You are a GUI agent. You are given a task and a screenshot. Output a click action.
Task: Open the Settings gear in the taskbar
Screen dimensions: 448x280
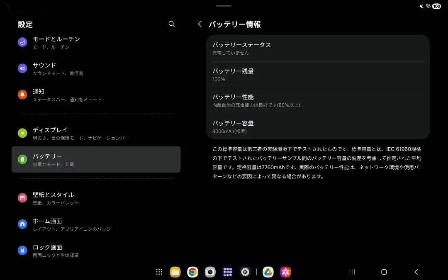[245, 272]
